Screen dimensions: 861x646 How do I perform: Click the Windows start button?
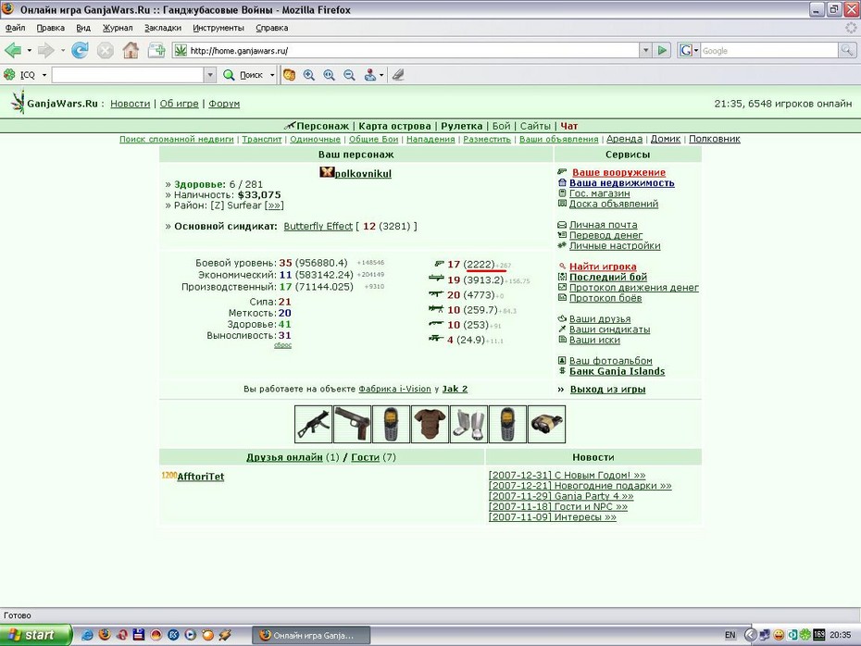[36, 635]
